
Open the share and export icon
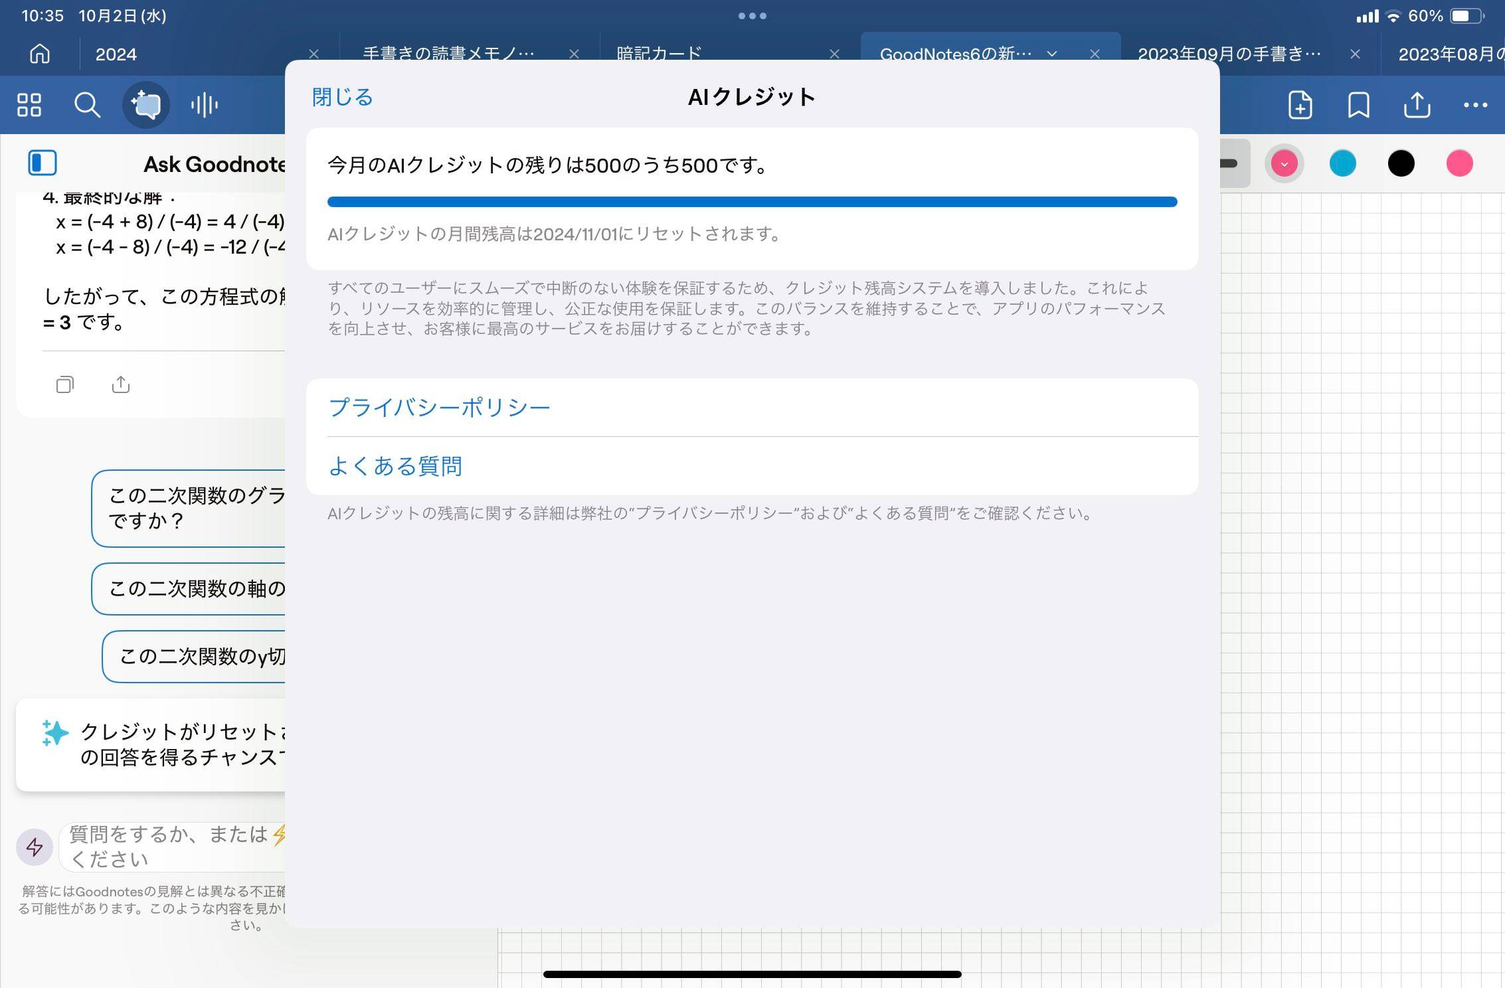click(1417, 105)
